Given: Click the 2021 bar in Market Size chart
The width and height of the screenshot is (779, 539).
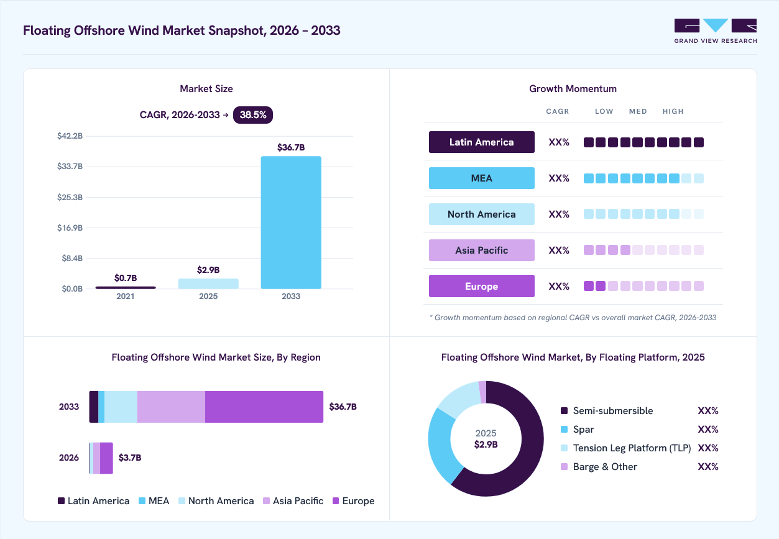Looking at the screenshot, I should coord(126,287).
